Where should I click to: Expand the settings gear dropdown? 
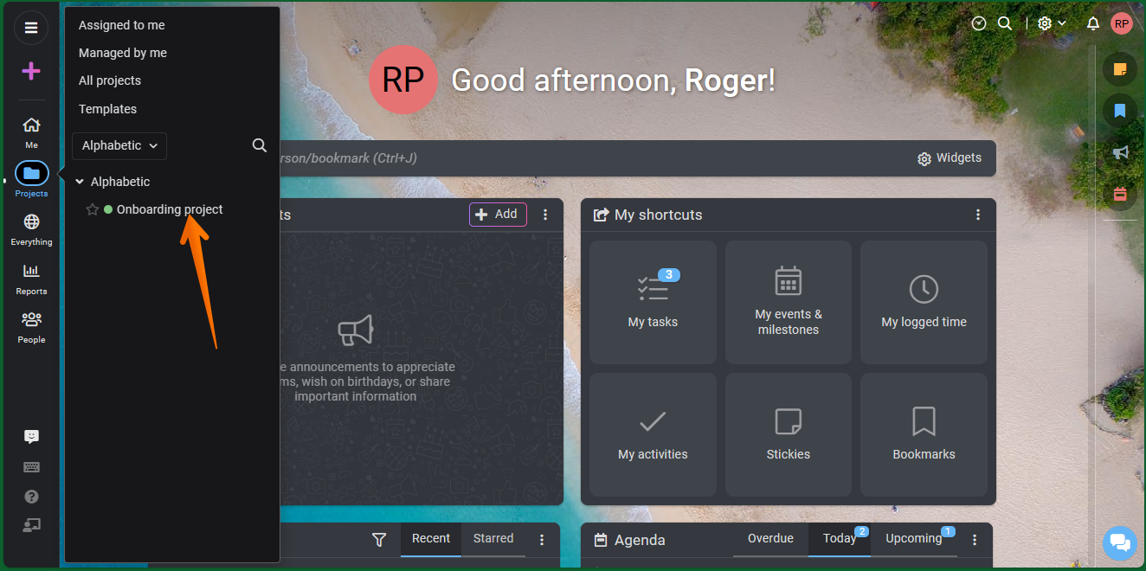(1052, 23)
